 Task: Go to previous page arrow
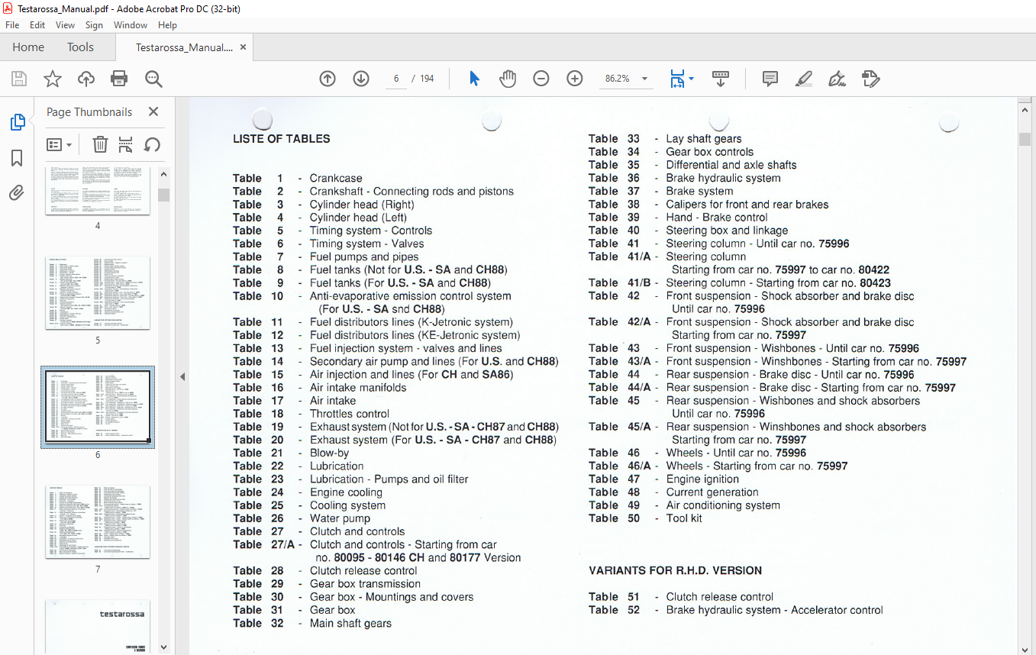click(x=328, y=79)
